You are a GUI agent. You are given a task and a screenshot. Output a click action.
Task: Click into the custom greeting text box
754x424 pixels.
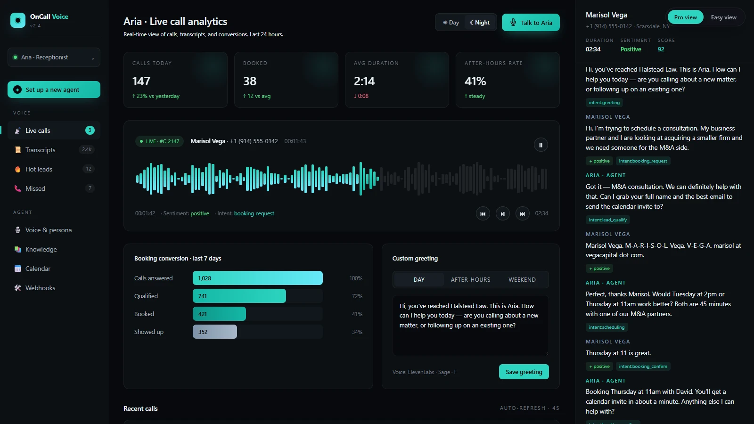coord(470,326)
